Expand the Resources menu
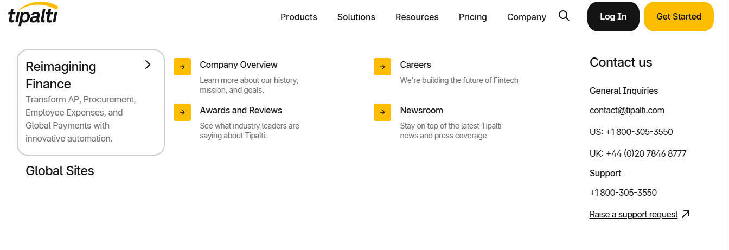 point(417,17)
